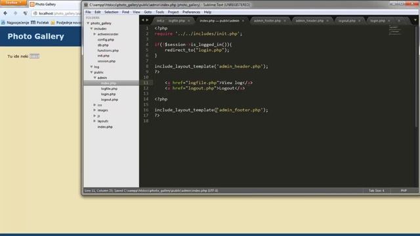
Task: Open the Project menu
Action: (x=173, y=12)
